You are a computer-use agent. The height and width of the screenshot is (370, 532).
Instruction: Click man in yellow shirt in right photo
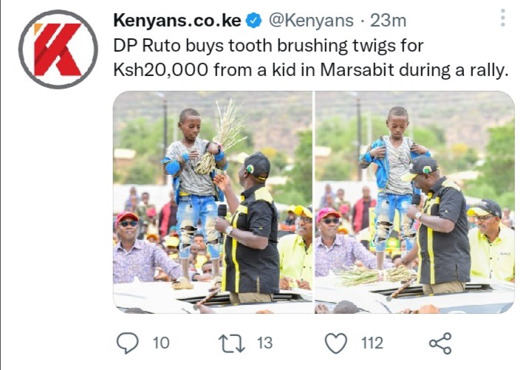click(491, 241)
